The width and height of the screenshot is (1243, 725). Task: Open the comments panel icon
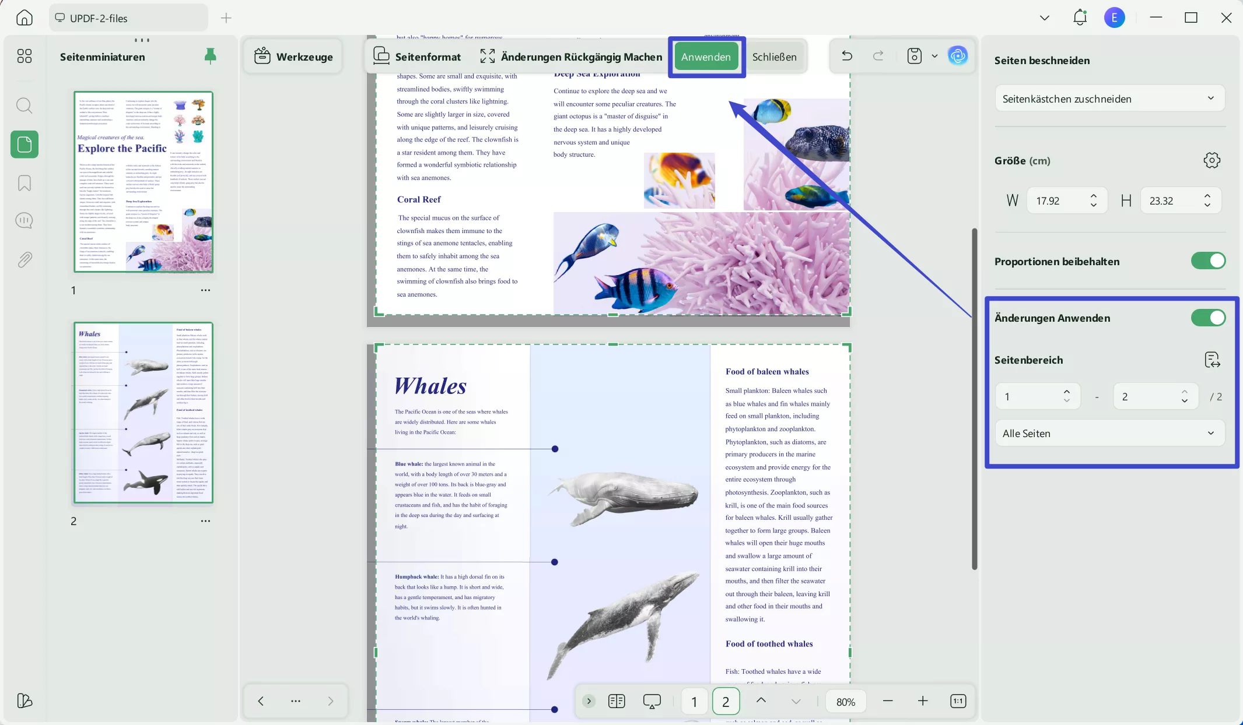click(24, 221)
